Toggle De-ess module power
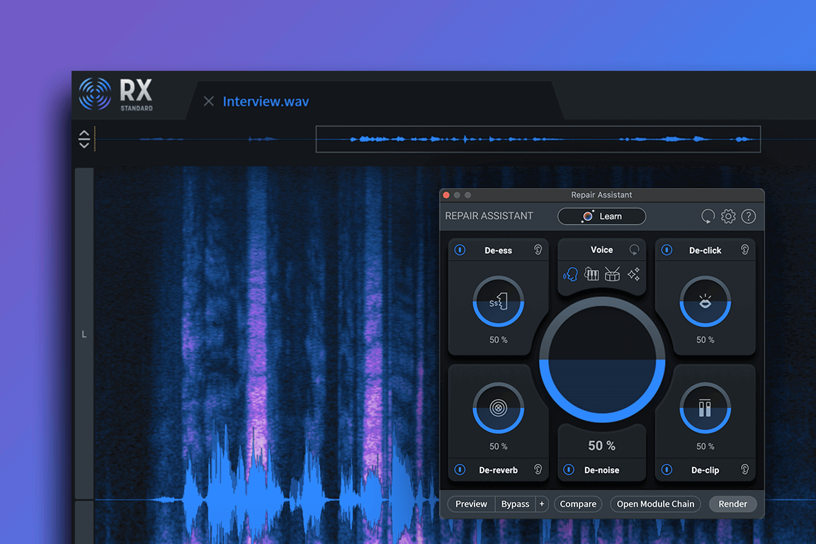The height and width of the screenshot is (544, 816). (460, 250)
